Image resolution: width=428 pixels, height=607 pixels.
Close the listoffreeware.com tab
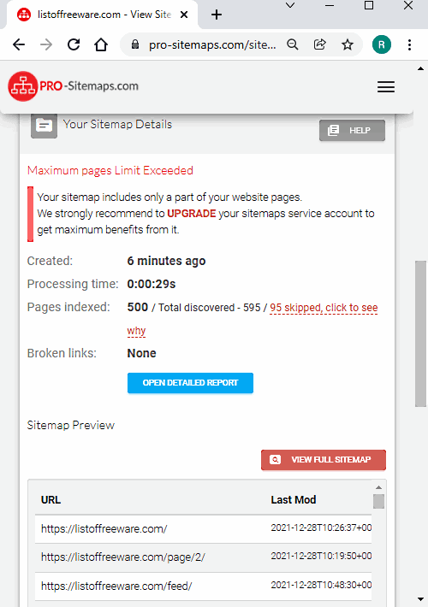[184, 15]
